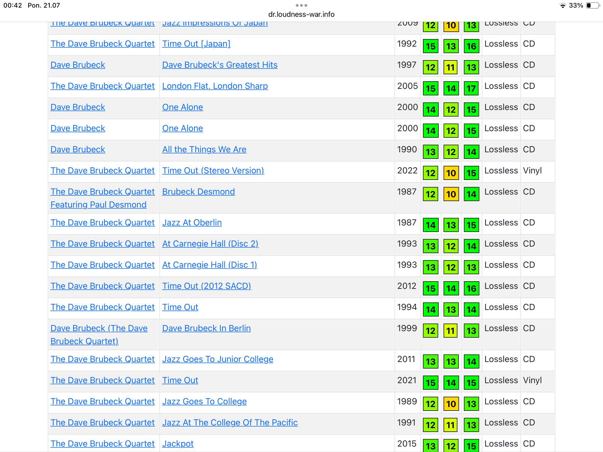Open Dave Brubeck artist link for Greatest Hits
The image size is (603, 452).
(x=78, y=65)
